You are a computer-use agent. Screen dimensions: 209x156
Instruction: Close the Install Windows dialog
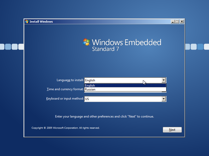pyautogui.click(x=182, y=22)
